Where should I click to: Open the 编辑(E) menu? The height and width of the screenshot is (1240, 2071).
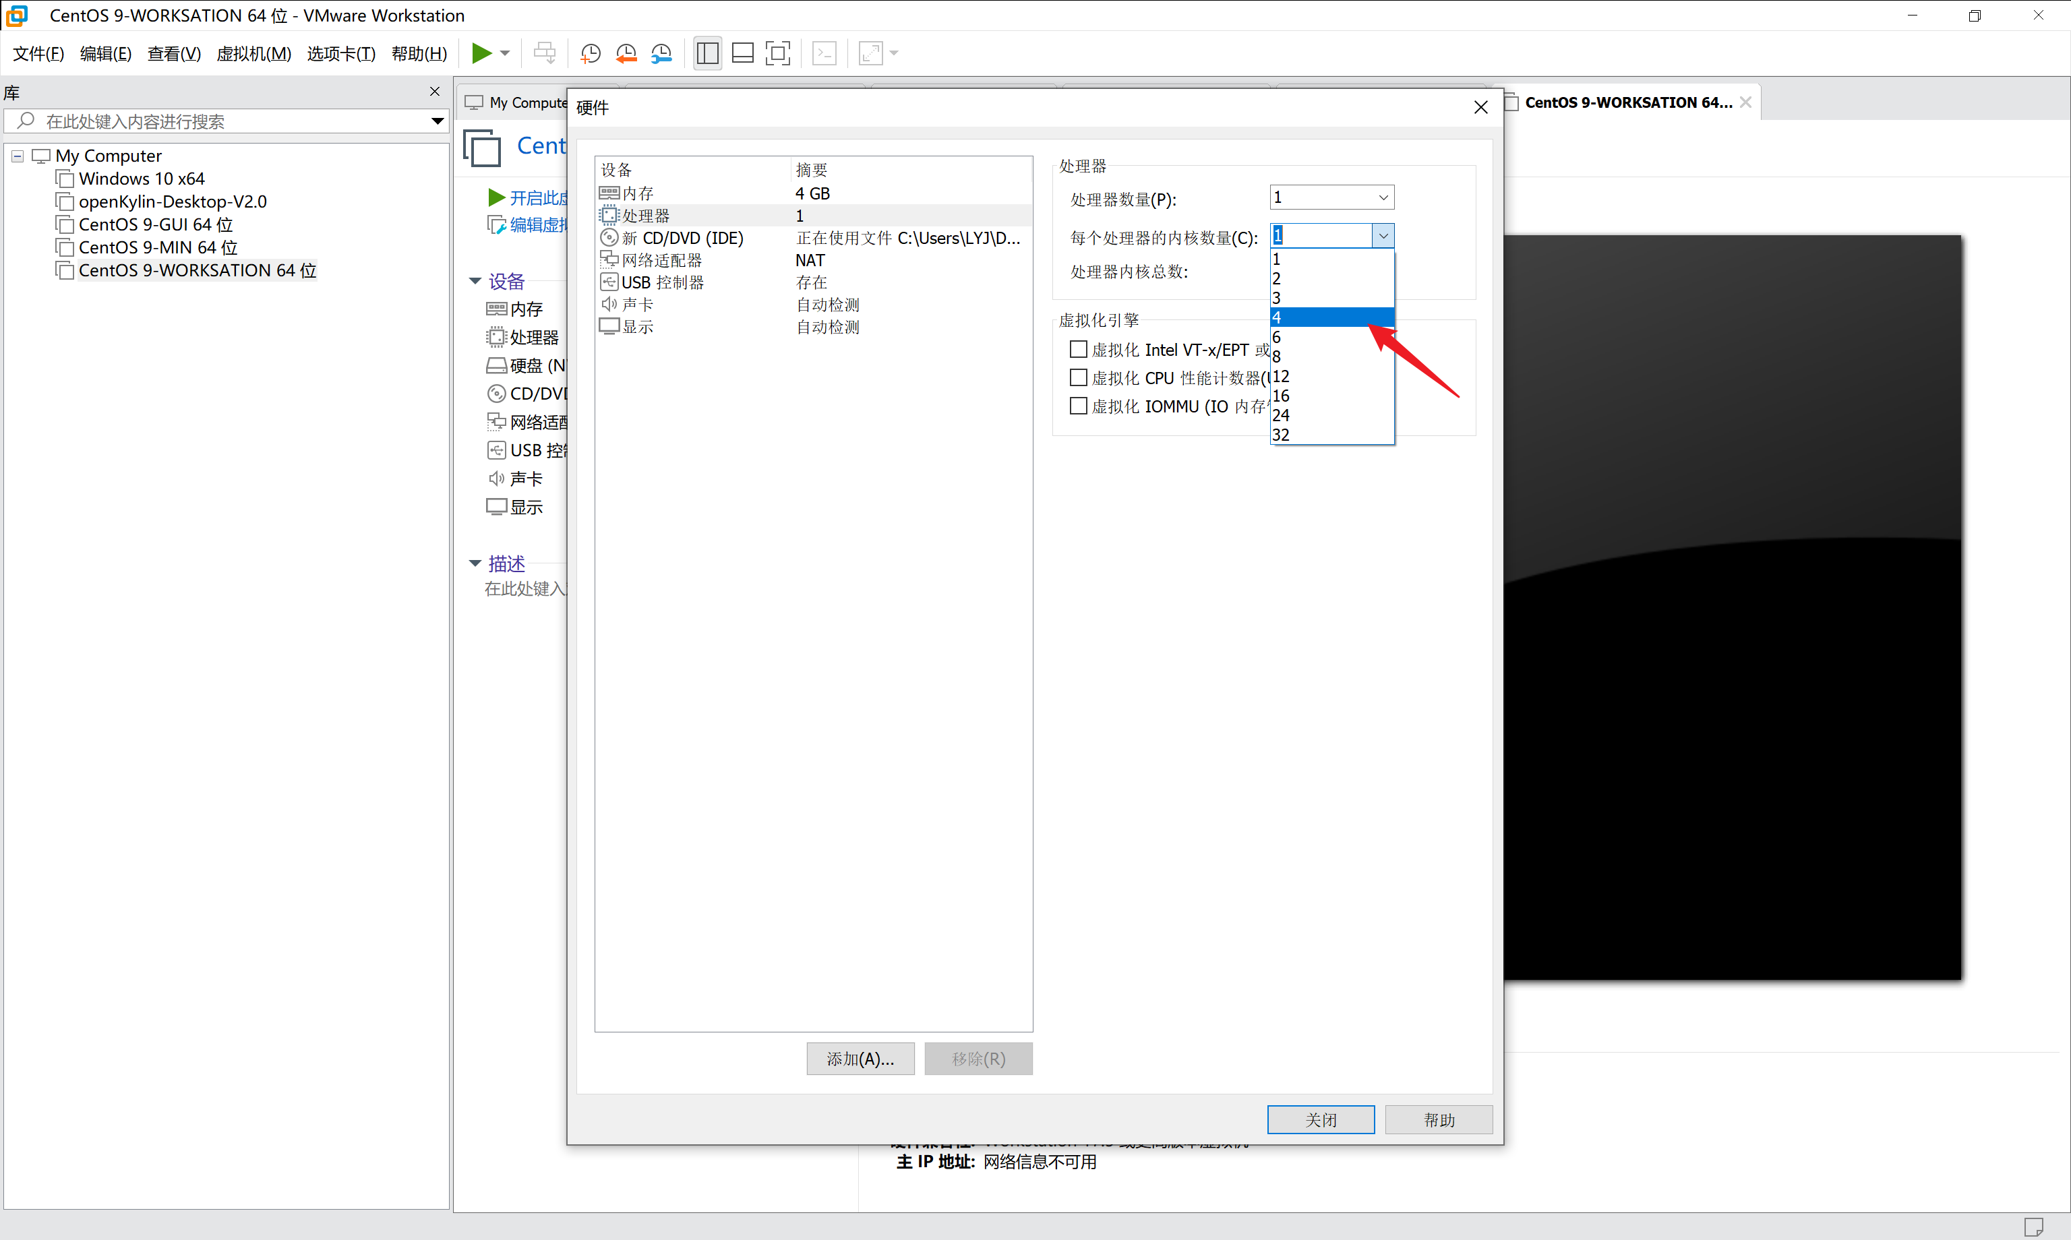[106, 53]
